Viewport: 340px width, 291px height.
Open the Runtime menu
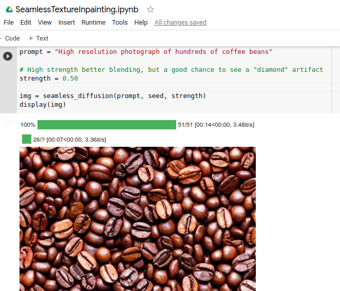tap(93, 23)
